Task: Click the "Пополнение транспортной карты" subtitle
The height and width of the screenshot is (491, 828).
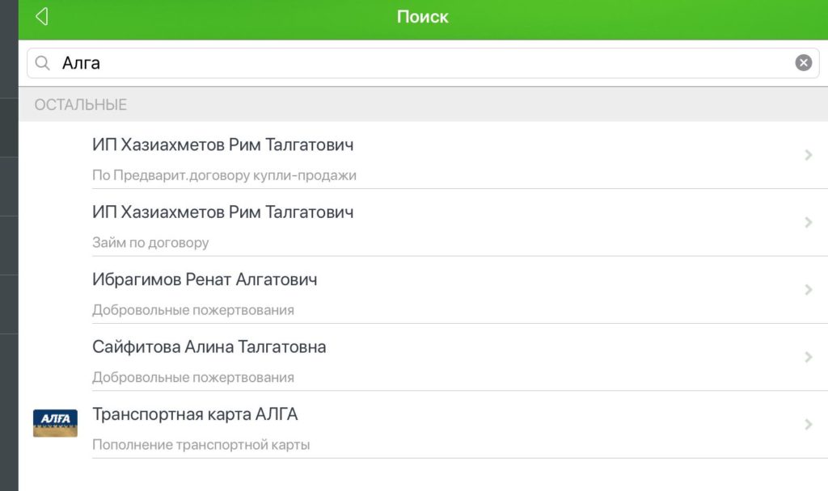Action: click(201, 445)
